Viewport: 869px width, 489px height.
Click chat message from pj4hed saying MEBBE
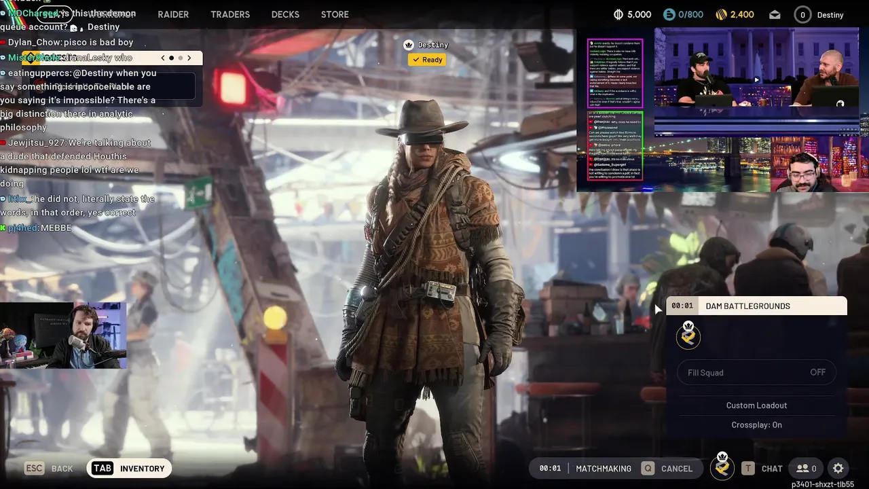(x=36, y=228)
